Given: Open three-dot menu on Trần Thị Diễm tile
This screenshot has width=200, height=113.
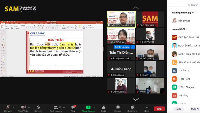Looking at the screenshot, I should (133, 47).
